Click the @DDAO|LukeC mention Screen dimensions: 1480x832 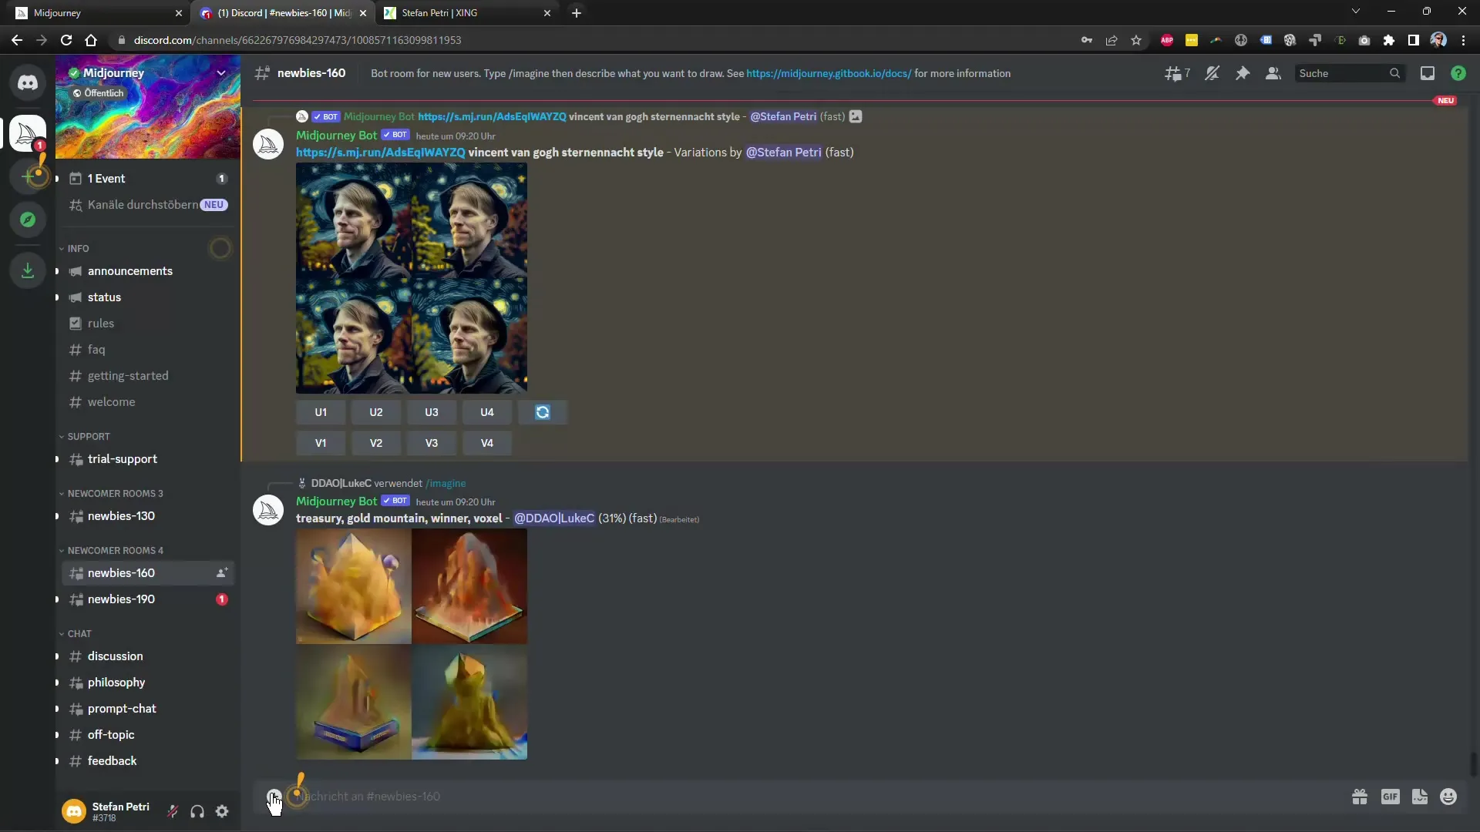click(554, 518)
